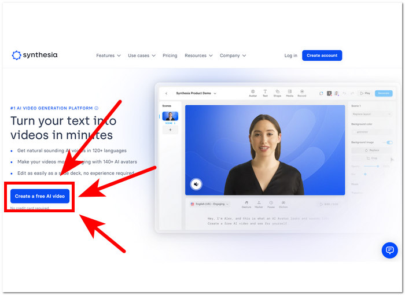Viewport: 405px width, 295px height.
Task: Open the English (US) - Engaging voice dropdown
Action: 209,204
